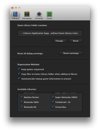Toggle Automatically lookup game information checkbox

tap(19, 79)
